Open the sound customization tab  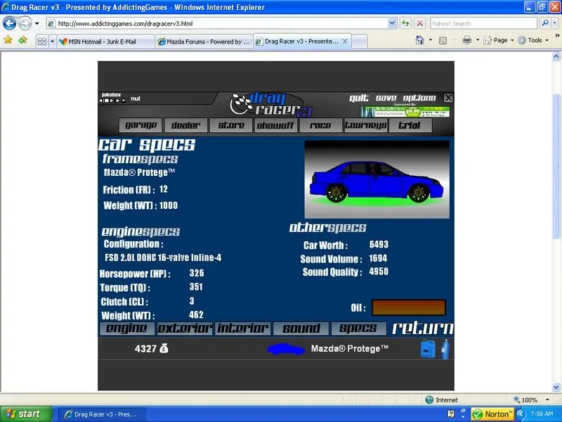click(300, 328)
